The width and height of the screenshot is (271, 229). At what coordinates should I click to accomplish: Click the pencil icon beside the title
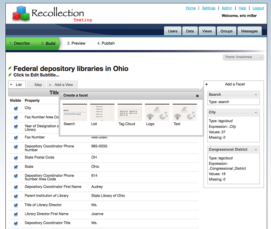pyautogui.click(x=10, y=68)
